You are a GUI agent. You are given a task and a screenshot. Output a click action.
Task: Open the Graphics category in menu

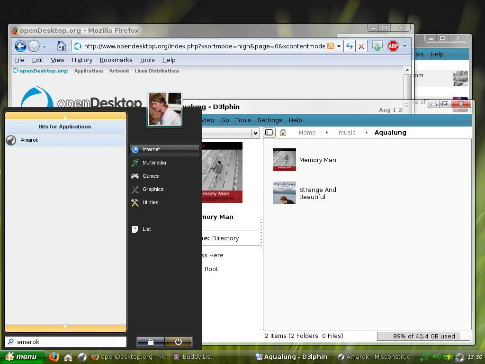(x=164, y=190)
